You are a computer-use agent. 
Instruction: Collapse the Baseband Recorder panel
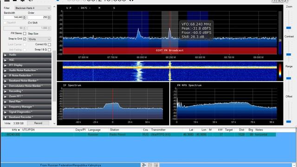pos(27,117)
